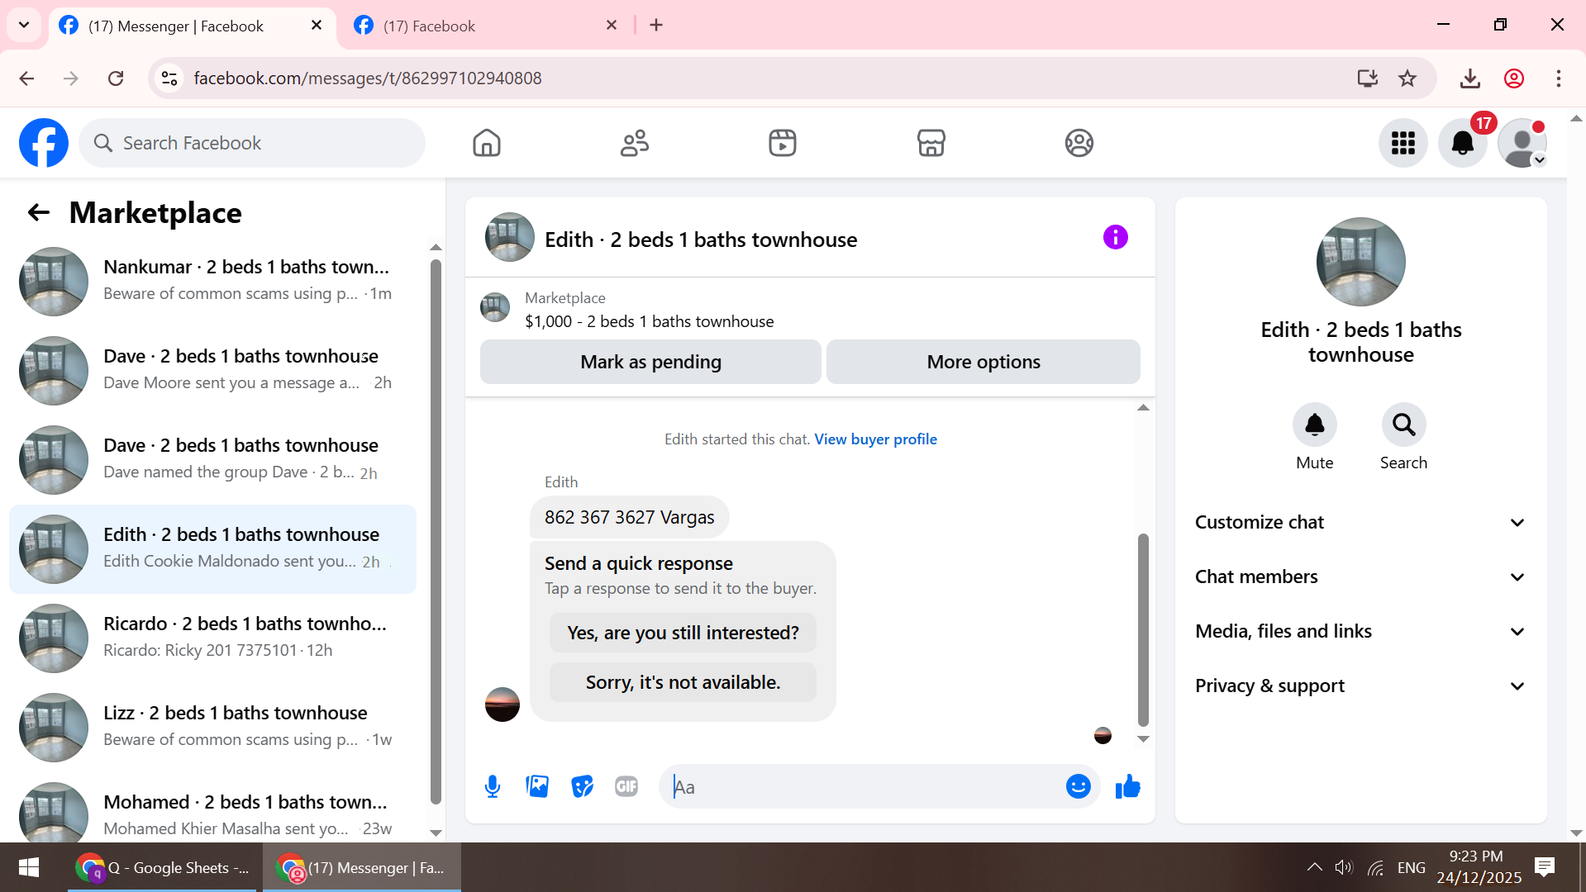The height and width of the screenshot is (892, 1586).
Task: Click the chat message scrollbar thumb
Action: 1143,629
